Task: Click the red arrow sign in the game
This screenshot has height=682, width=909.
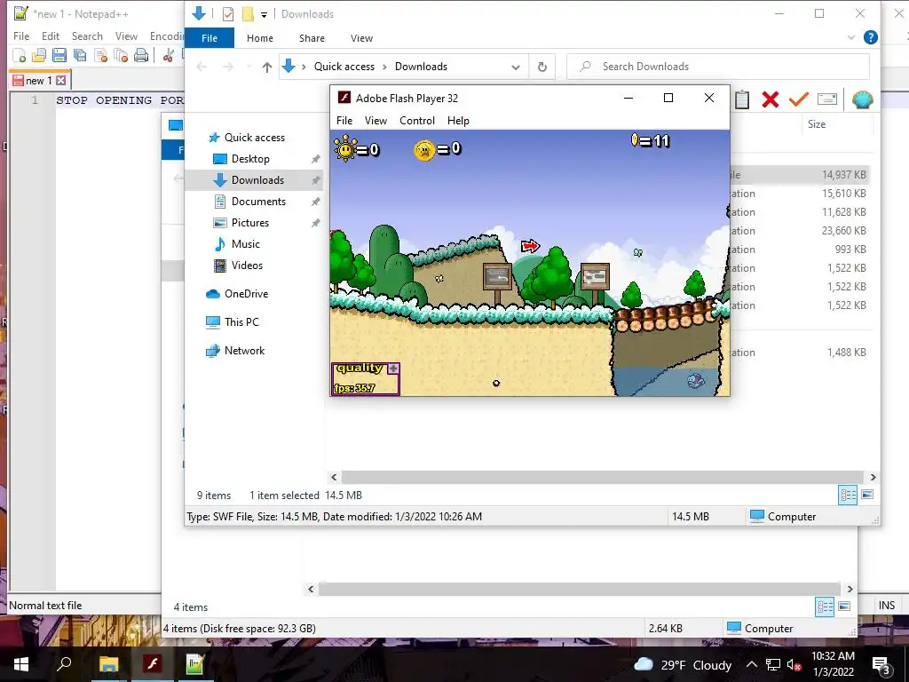Action: pos(530,247)
